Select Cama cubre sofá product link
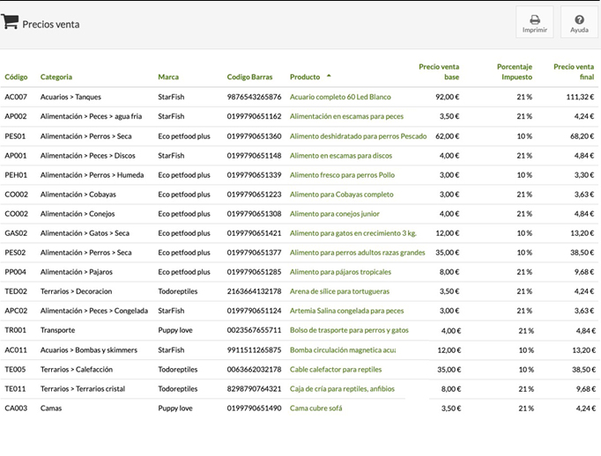 coord(315,408)
